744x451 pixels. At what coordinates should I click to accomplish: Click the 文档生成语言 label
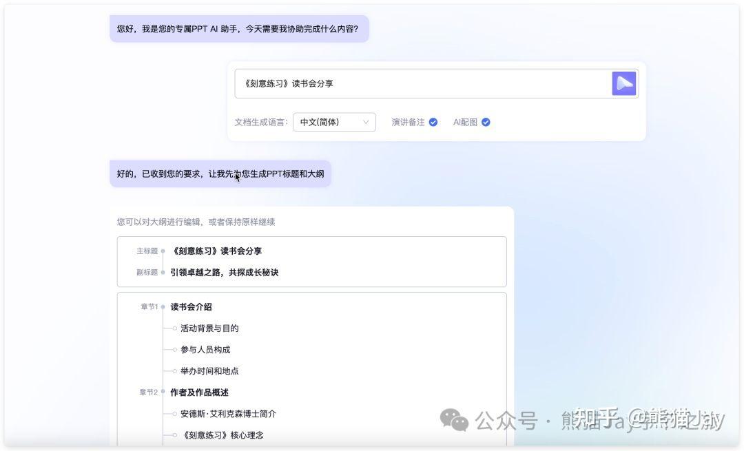(261, 122)
